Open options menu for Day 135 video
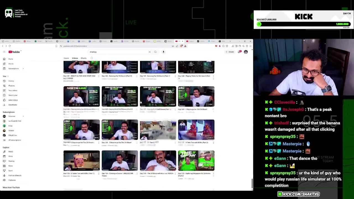354x199 pixels. [x=99, y=174]
